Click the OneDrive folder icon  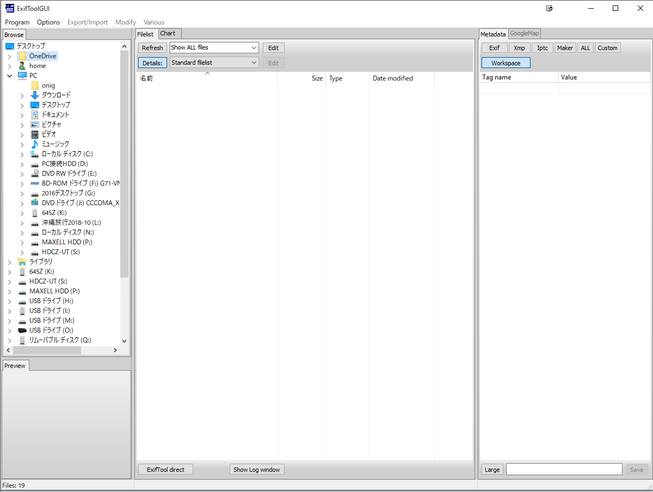click(x=22, y=56)
